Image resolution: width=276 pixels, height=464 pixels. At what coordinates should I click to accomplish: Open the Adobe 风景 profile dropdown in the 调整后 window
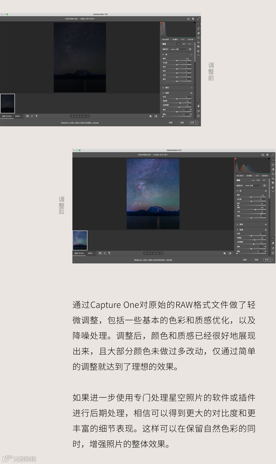click(253, 185)
